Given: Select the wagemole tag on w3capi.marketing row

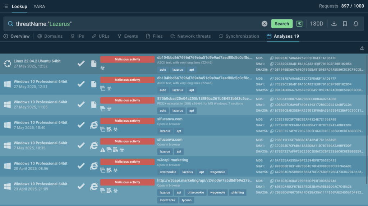Looking at the screenshot, I should 217,172.
